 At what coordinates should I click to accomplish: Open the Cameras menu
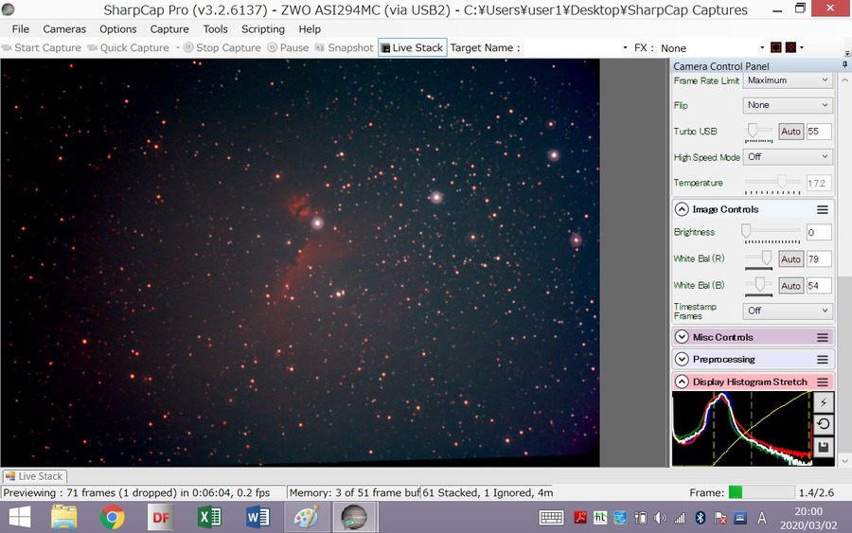click(x=64, y=29)
